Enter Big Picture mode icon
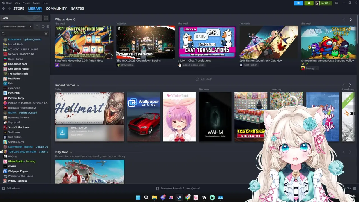359x202 pixels. coord(337,3)
